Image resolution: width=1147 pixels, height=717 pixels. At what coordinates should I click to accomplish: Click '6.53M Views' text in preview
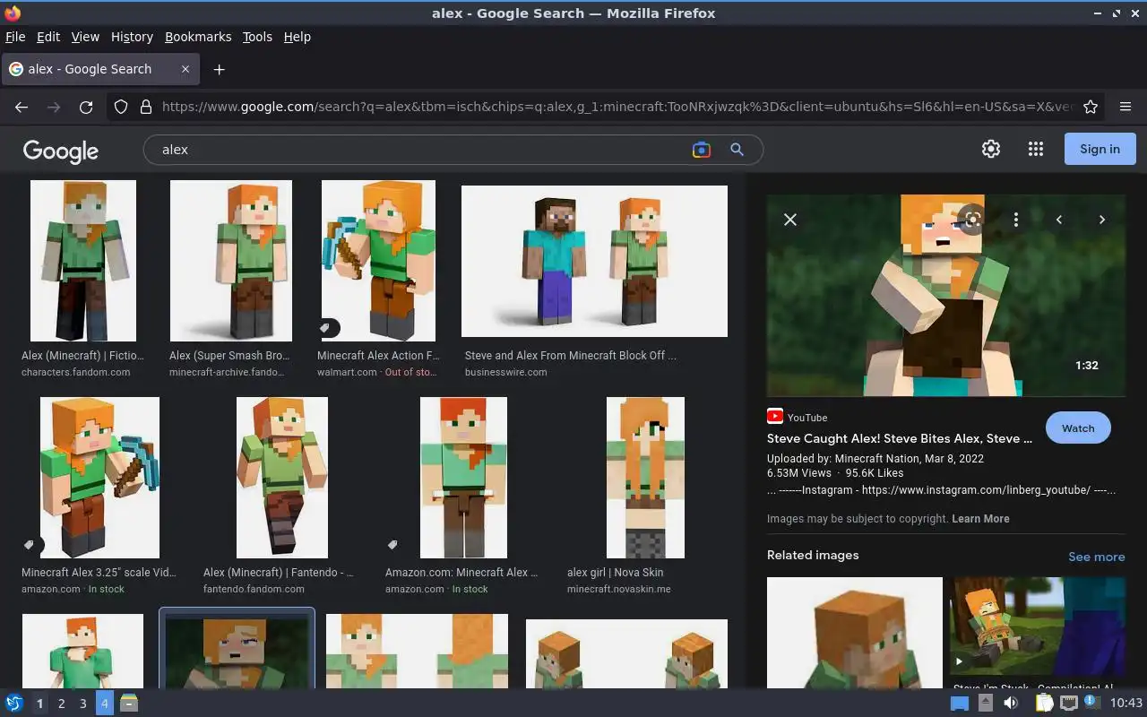tap(799, 472)
